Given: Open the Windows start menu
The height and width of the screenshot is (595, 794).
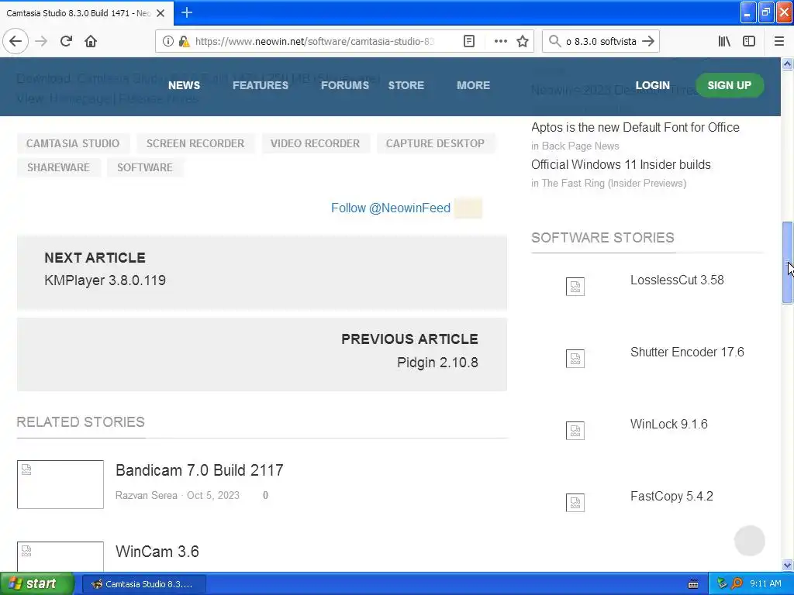Looking at the screenshot, I should (37, 584).
